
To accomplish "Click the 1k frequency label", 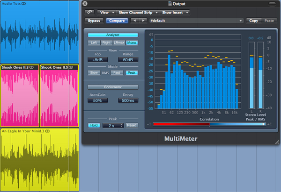I will click(203, 113).
